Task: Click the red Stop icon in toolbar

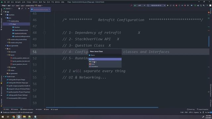Action: click(177, 6)
